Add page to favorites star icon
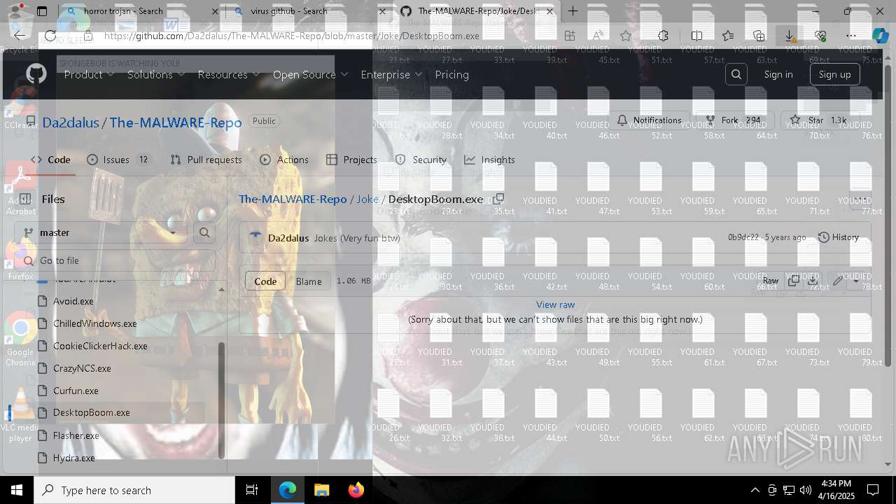Viewport: 896px width, 504px height. (x=626, y=36)
